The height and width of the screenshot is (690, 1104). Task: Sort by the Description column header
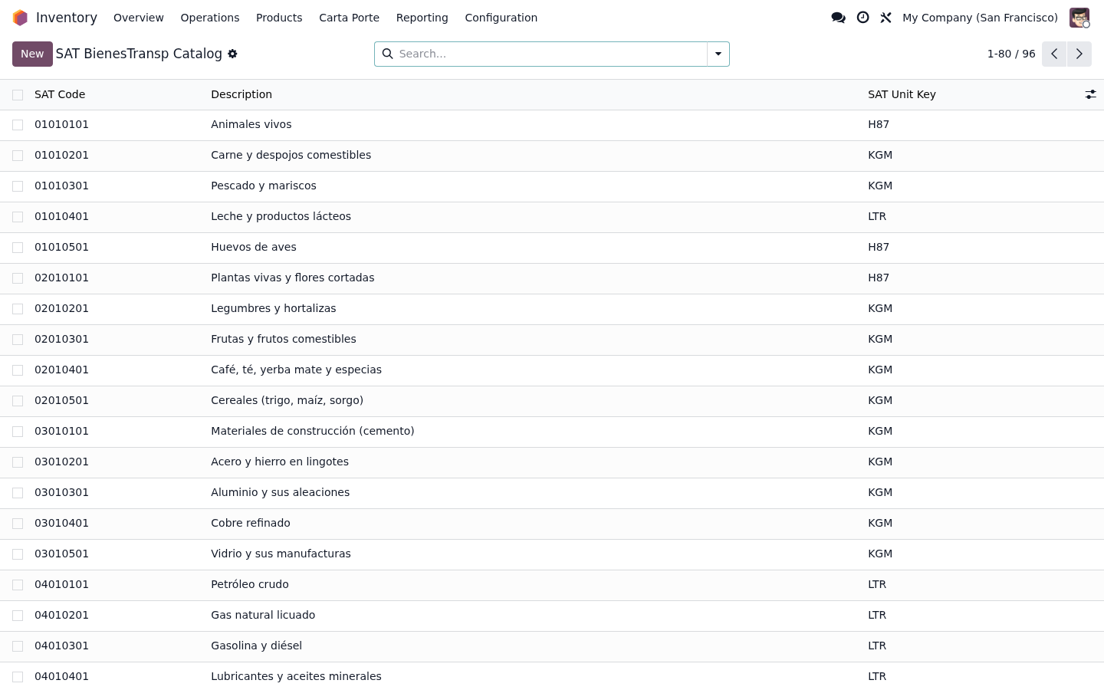pos(242,94)
